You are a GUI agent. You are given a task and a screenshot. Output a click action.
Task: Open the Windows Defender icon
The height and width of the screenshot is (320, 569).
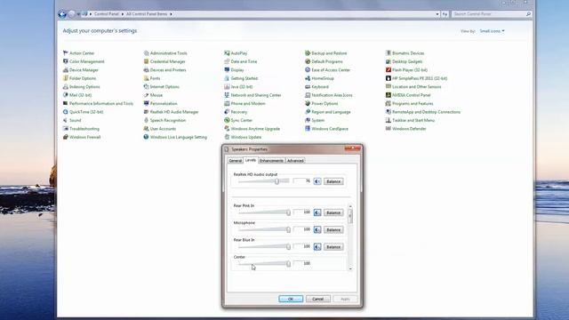[x=389, y=128]
